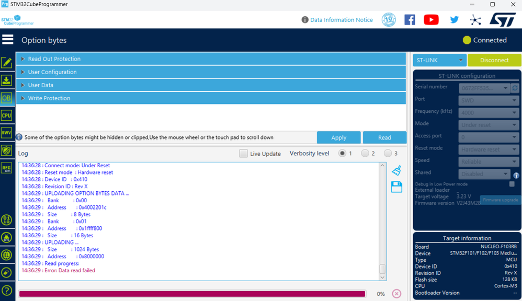The width and height of the screenshot is (522, 301).
Task: Open Memory & File editing pencil icon
Action: [x=6, y=63]
